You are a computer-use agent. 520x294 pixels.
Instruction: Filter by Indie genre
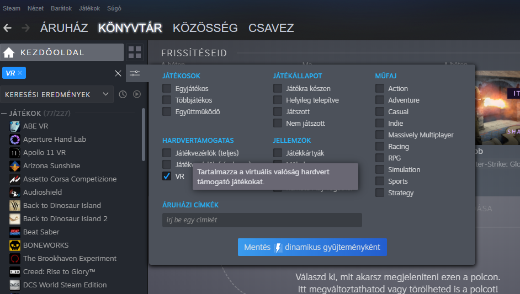380,124
